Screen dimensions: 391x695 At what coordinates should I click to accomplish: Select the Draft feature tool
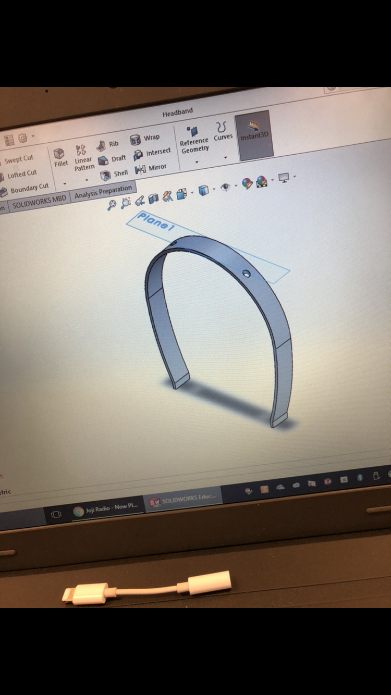click(x=113, y=159)
